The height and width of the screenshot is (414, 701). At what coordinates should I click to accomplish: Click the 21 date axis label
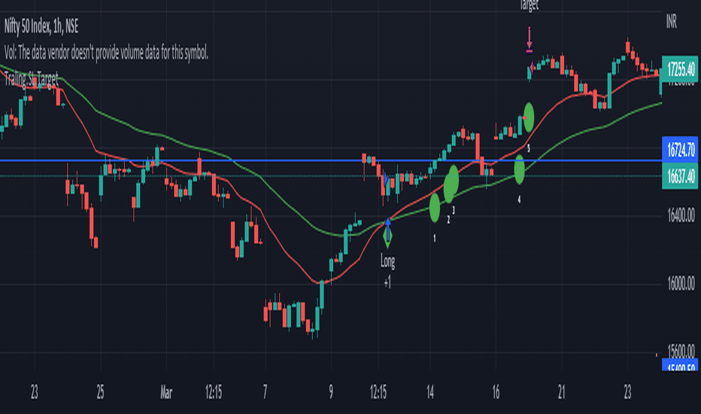[x=562, y=392]
